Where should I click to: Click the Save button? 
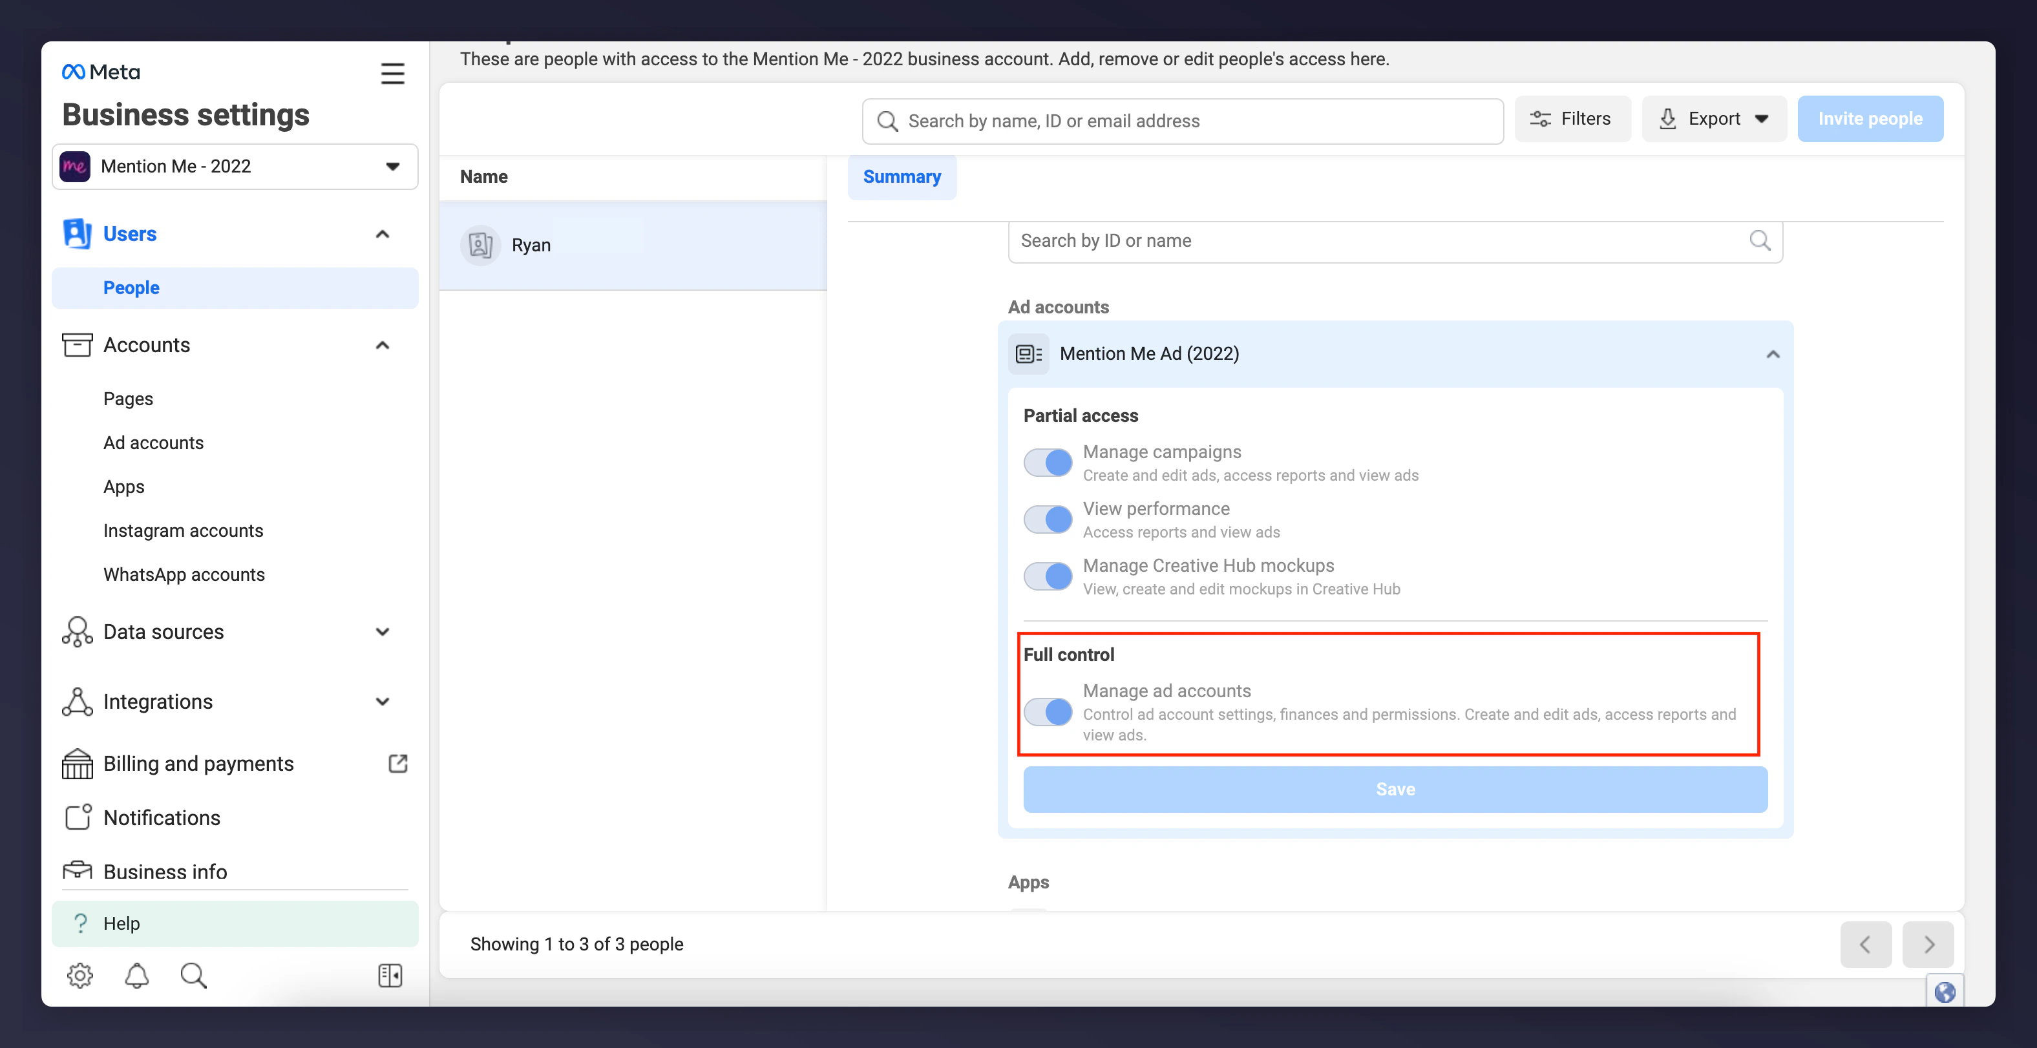click(1395, 789)
